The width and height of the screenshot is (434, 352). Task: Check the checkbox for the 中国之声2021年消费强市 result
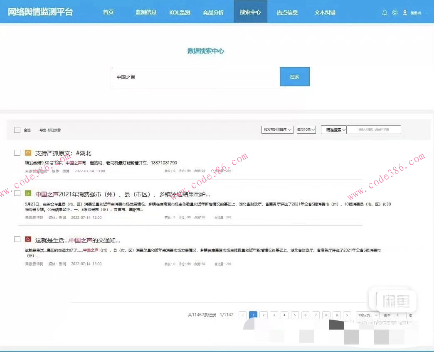17,193
